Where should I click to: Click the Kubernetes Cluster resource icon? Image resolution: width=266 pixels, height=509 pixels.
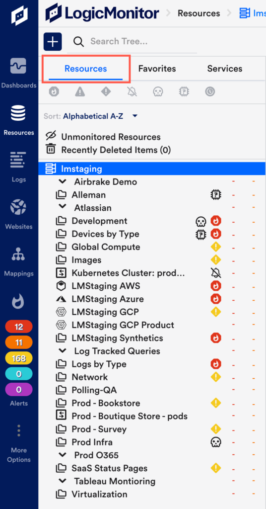click(x=61, y=273)
